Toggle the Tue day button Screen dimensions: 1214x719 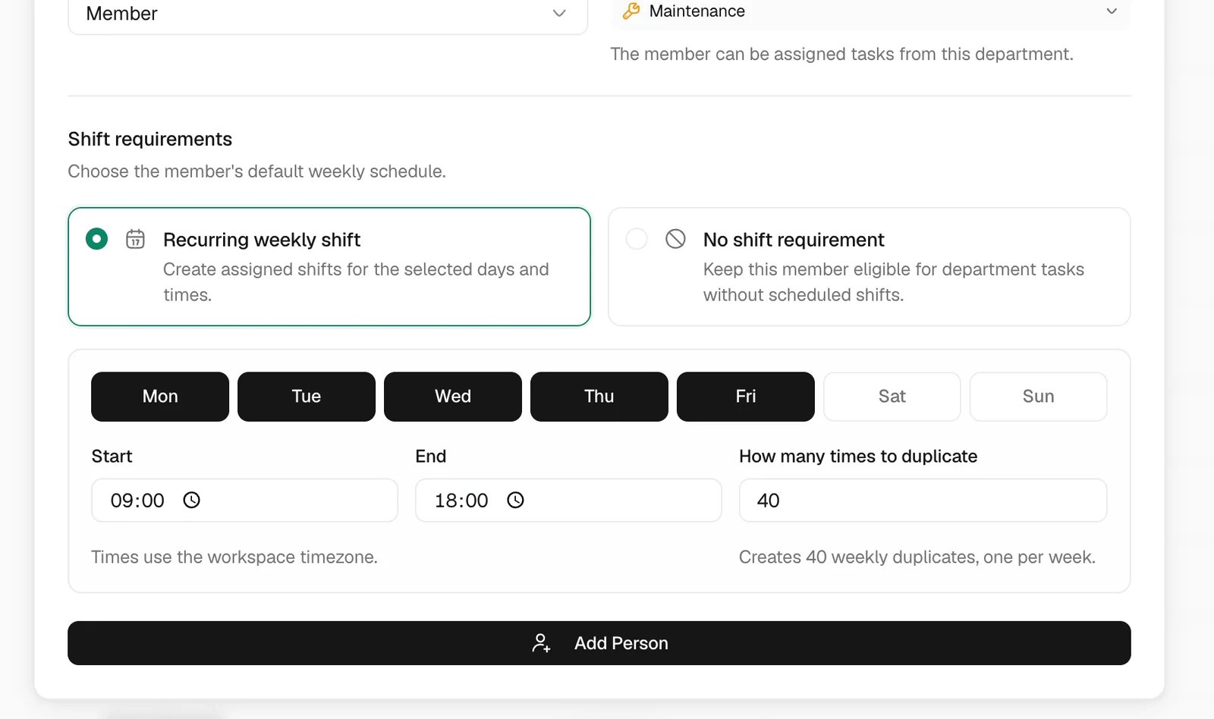(x=307, y=397)
